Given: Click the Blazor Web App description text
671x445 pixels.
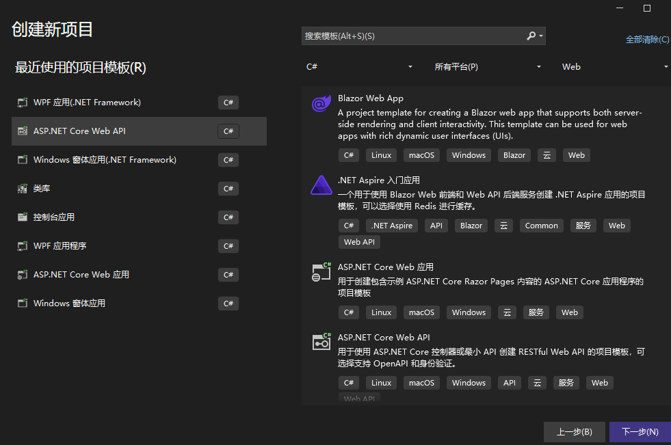Looking at the screenshot, I should (x=490, y=124).
